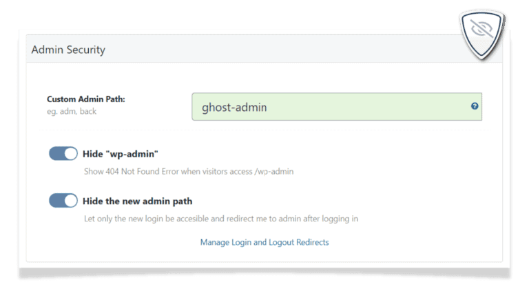Click the "ghost-admin" text in the field

tap(234, 107)
